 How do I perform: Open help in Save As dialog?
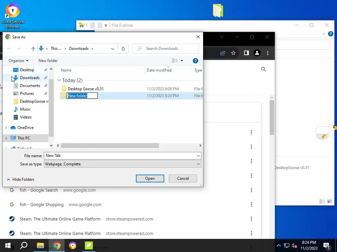(x=195, y=61)
